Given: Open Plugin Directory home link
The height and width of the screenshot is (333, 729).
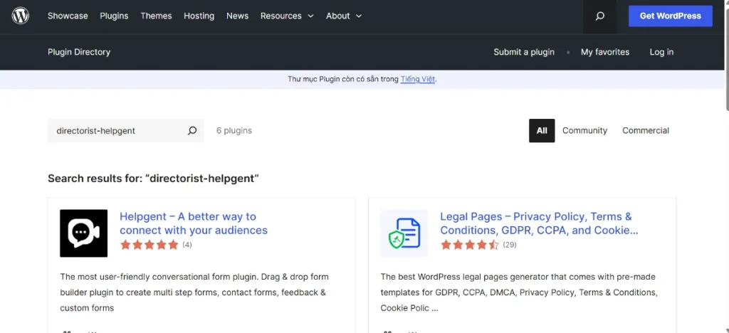Looking at the screenshot, I should tap(79, 52).
